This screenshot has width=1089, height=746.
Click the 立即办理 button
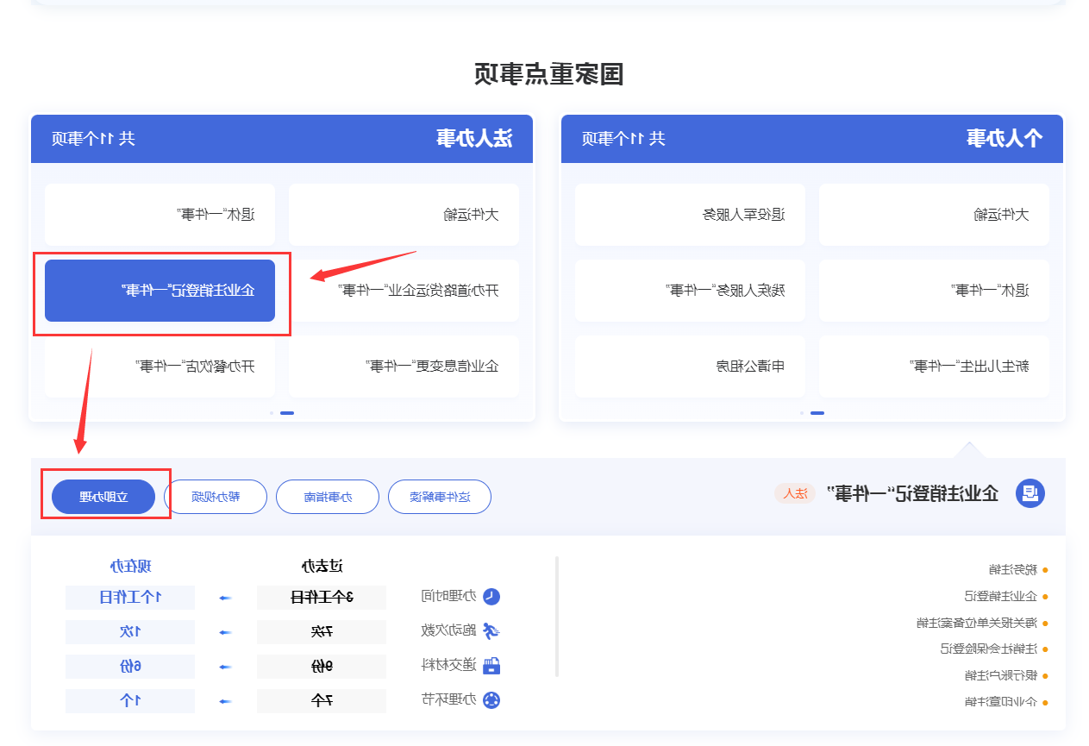click(x=103, y=497)
